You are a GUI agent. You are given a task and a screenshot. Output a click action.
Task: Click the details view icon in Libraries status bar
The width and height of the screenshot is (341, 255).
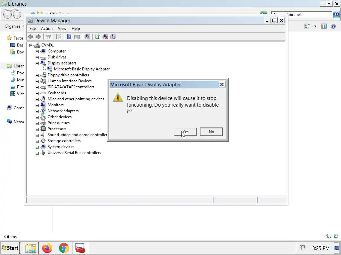click(328, 236)
